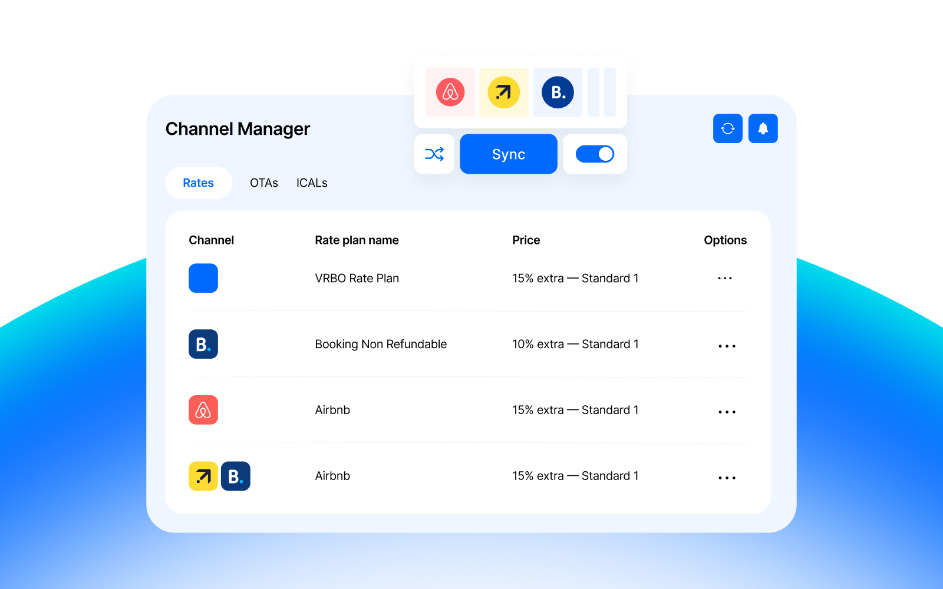Click the blue Sync button
This screenshot has height=589, width=943.
(x=509, y=154)
